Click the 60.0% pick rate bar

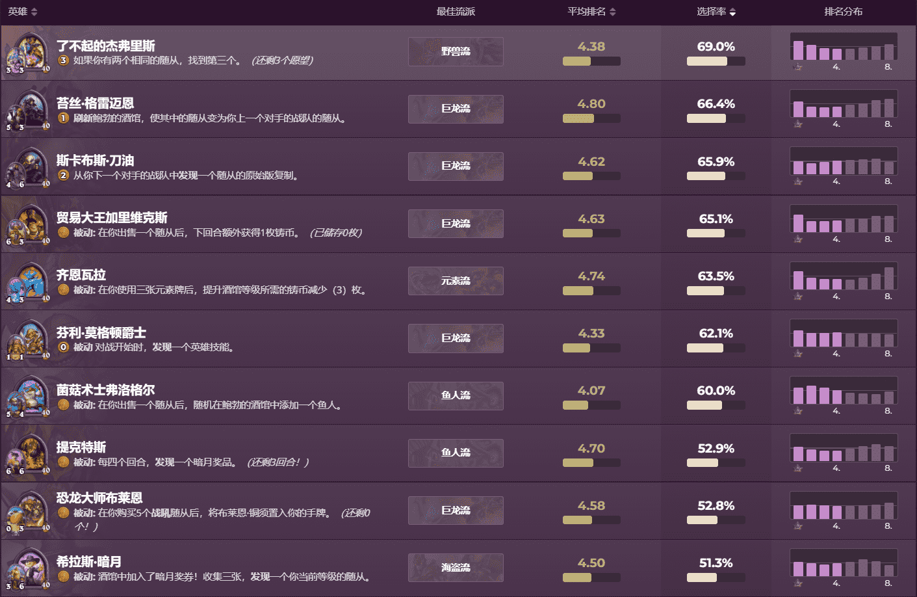tap(716, 405)
